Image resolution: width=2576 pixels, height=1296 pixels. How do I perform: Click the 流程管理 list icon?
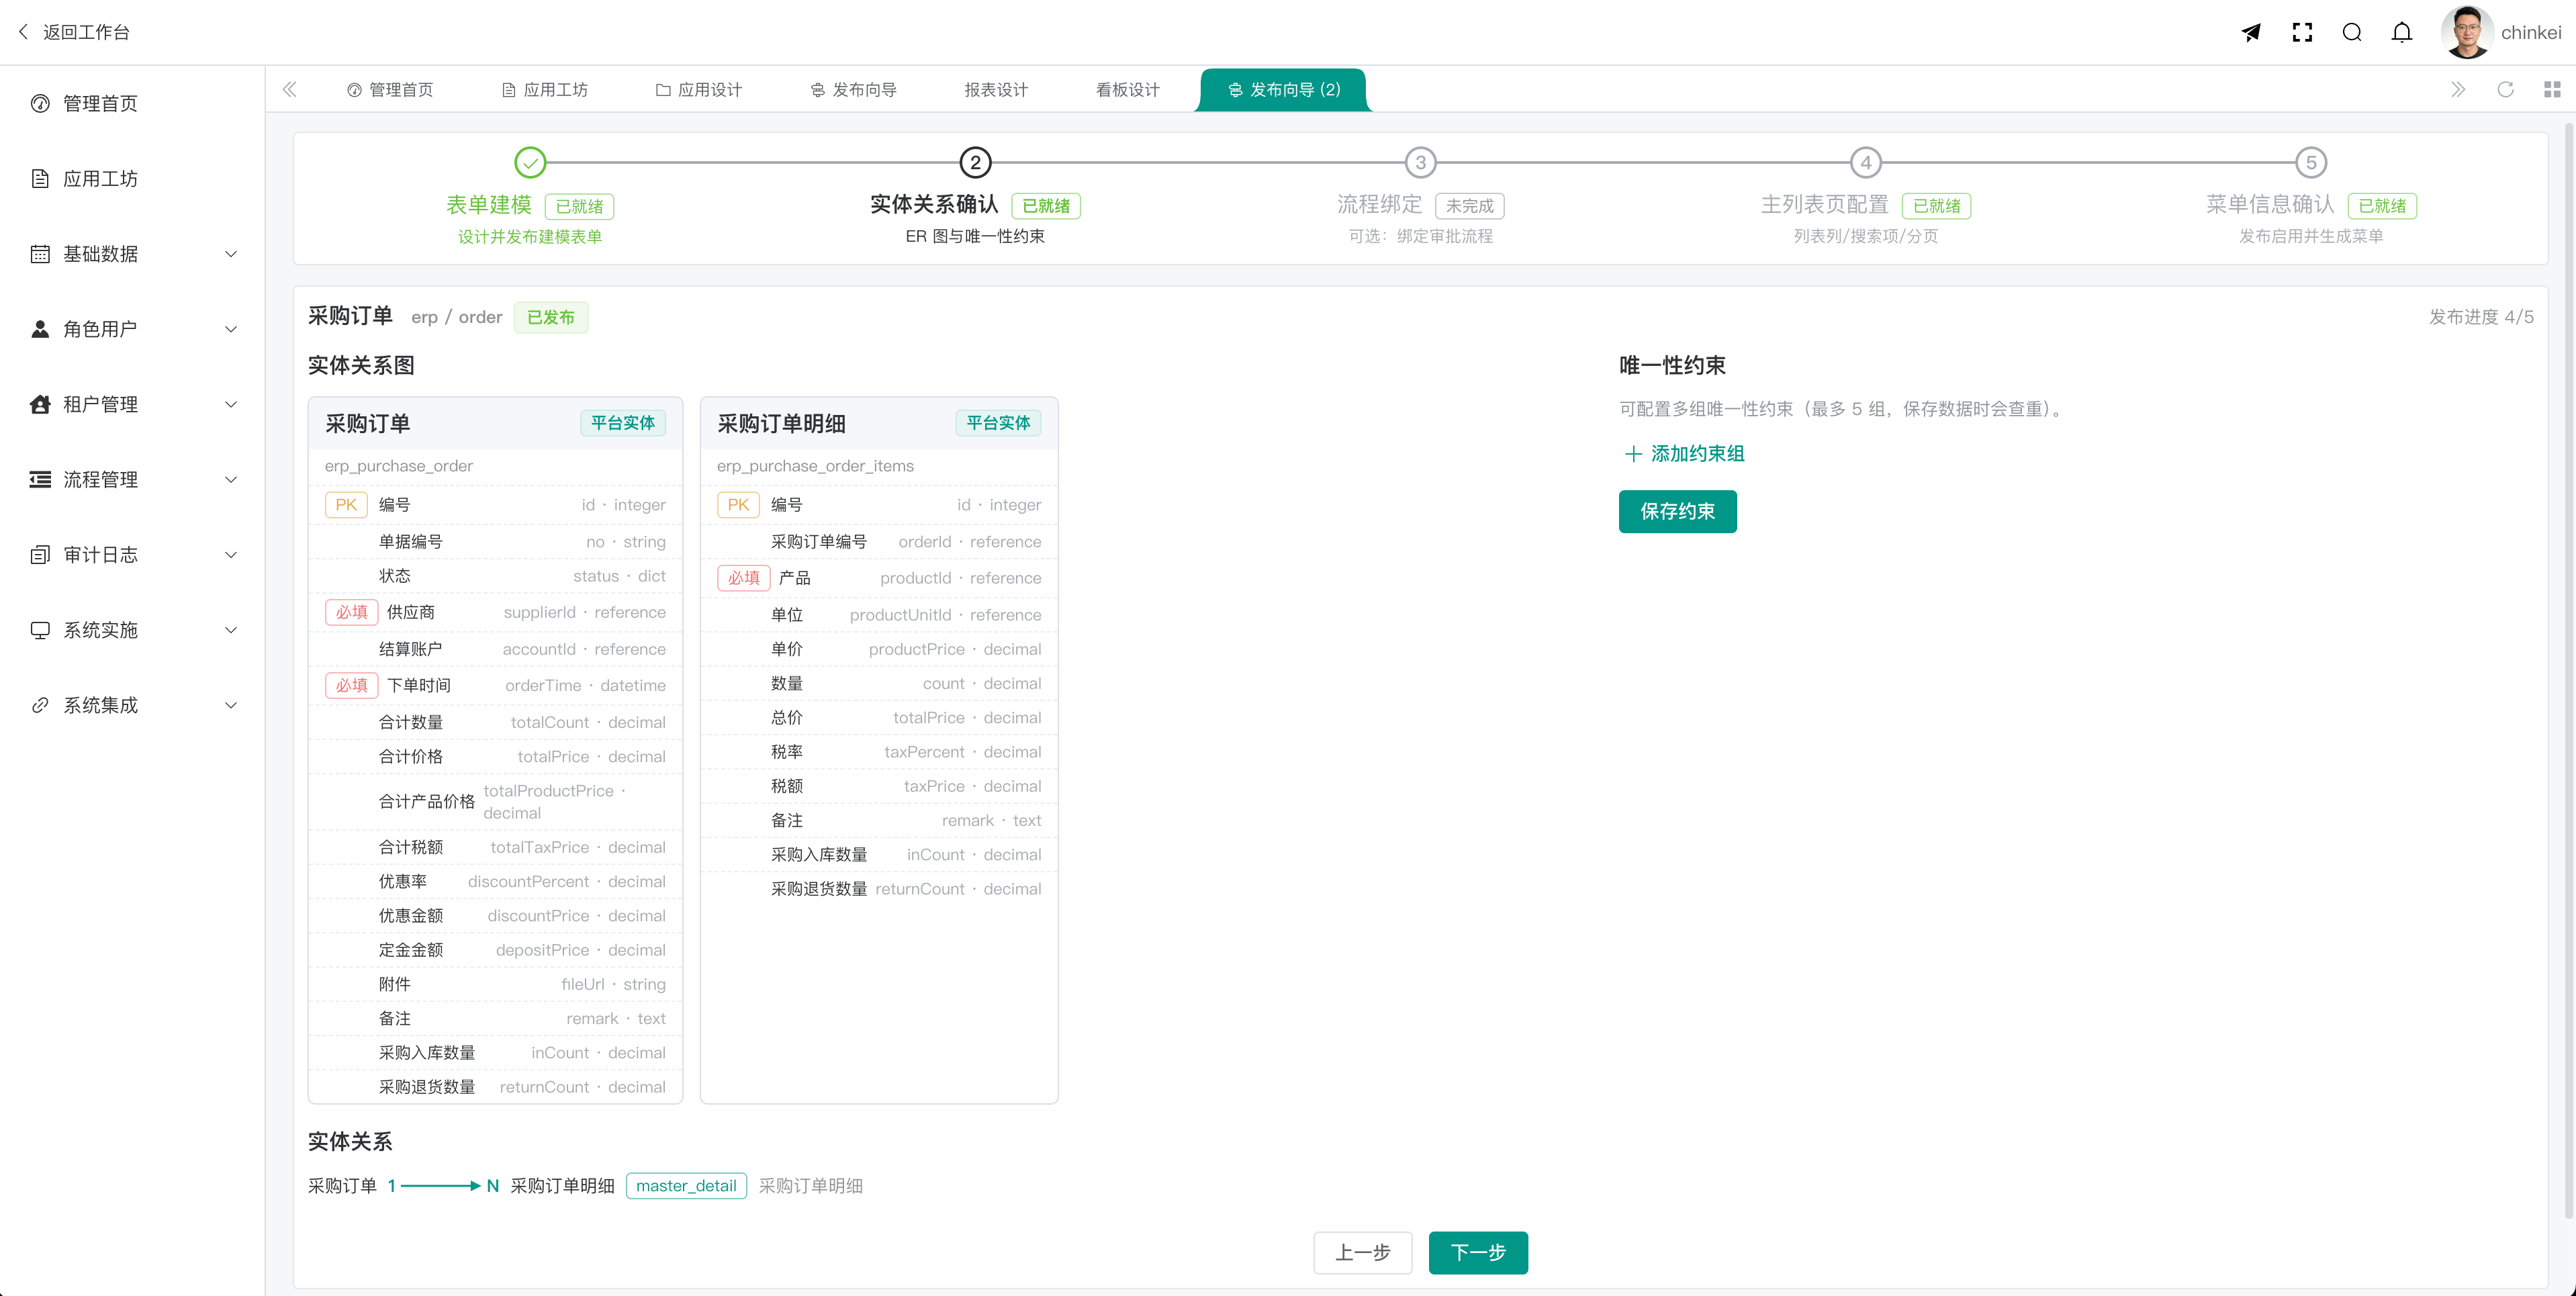coord(40,479)
